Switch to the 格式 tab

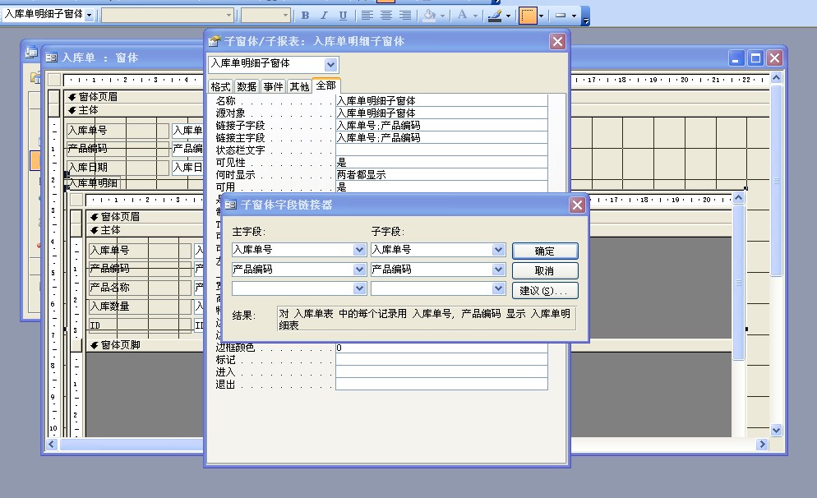point(220,86)
